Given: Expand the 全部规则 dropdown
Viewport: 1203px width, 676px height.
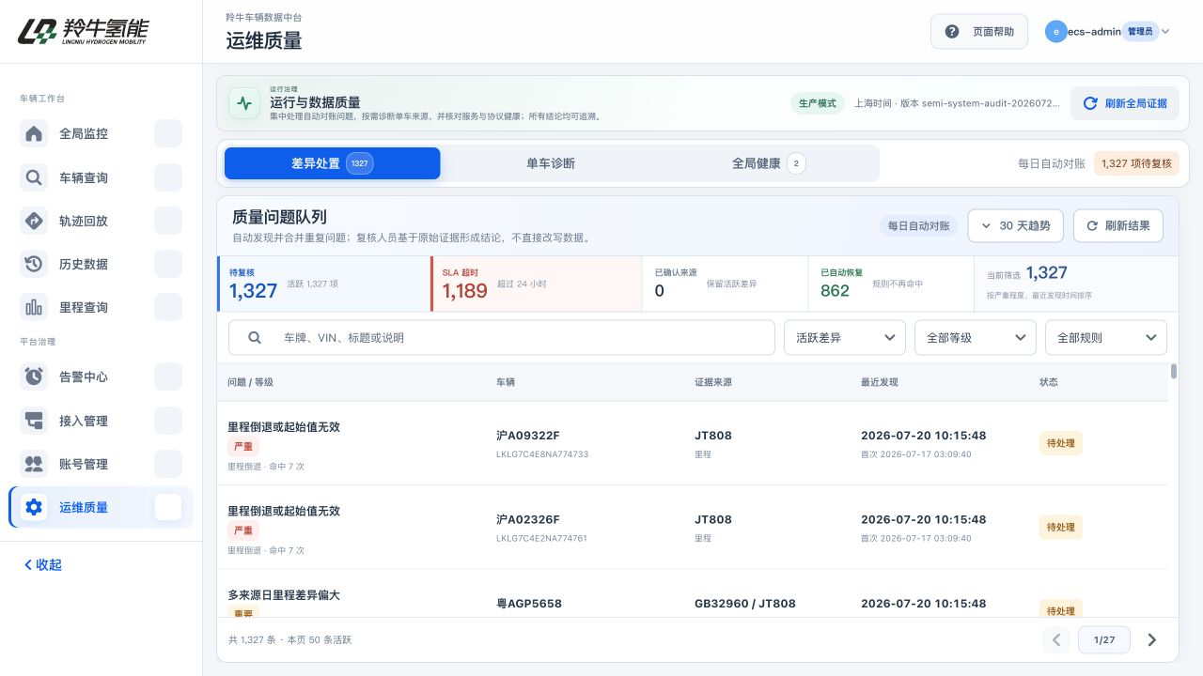Looking at the screenshot, I should click(1106, 337).
